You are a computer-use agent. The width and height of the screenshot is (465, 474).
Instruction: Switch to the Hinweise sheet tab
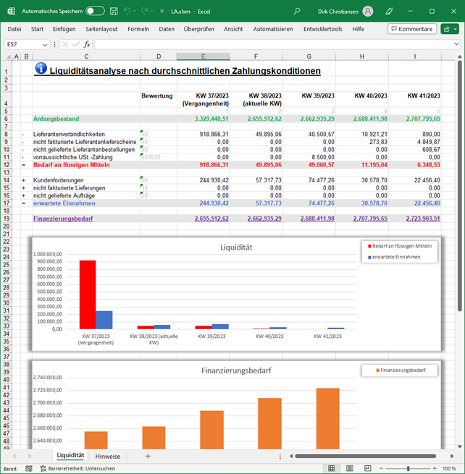click(x=108, y=456)
